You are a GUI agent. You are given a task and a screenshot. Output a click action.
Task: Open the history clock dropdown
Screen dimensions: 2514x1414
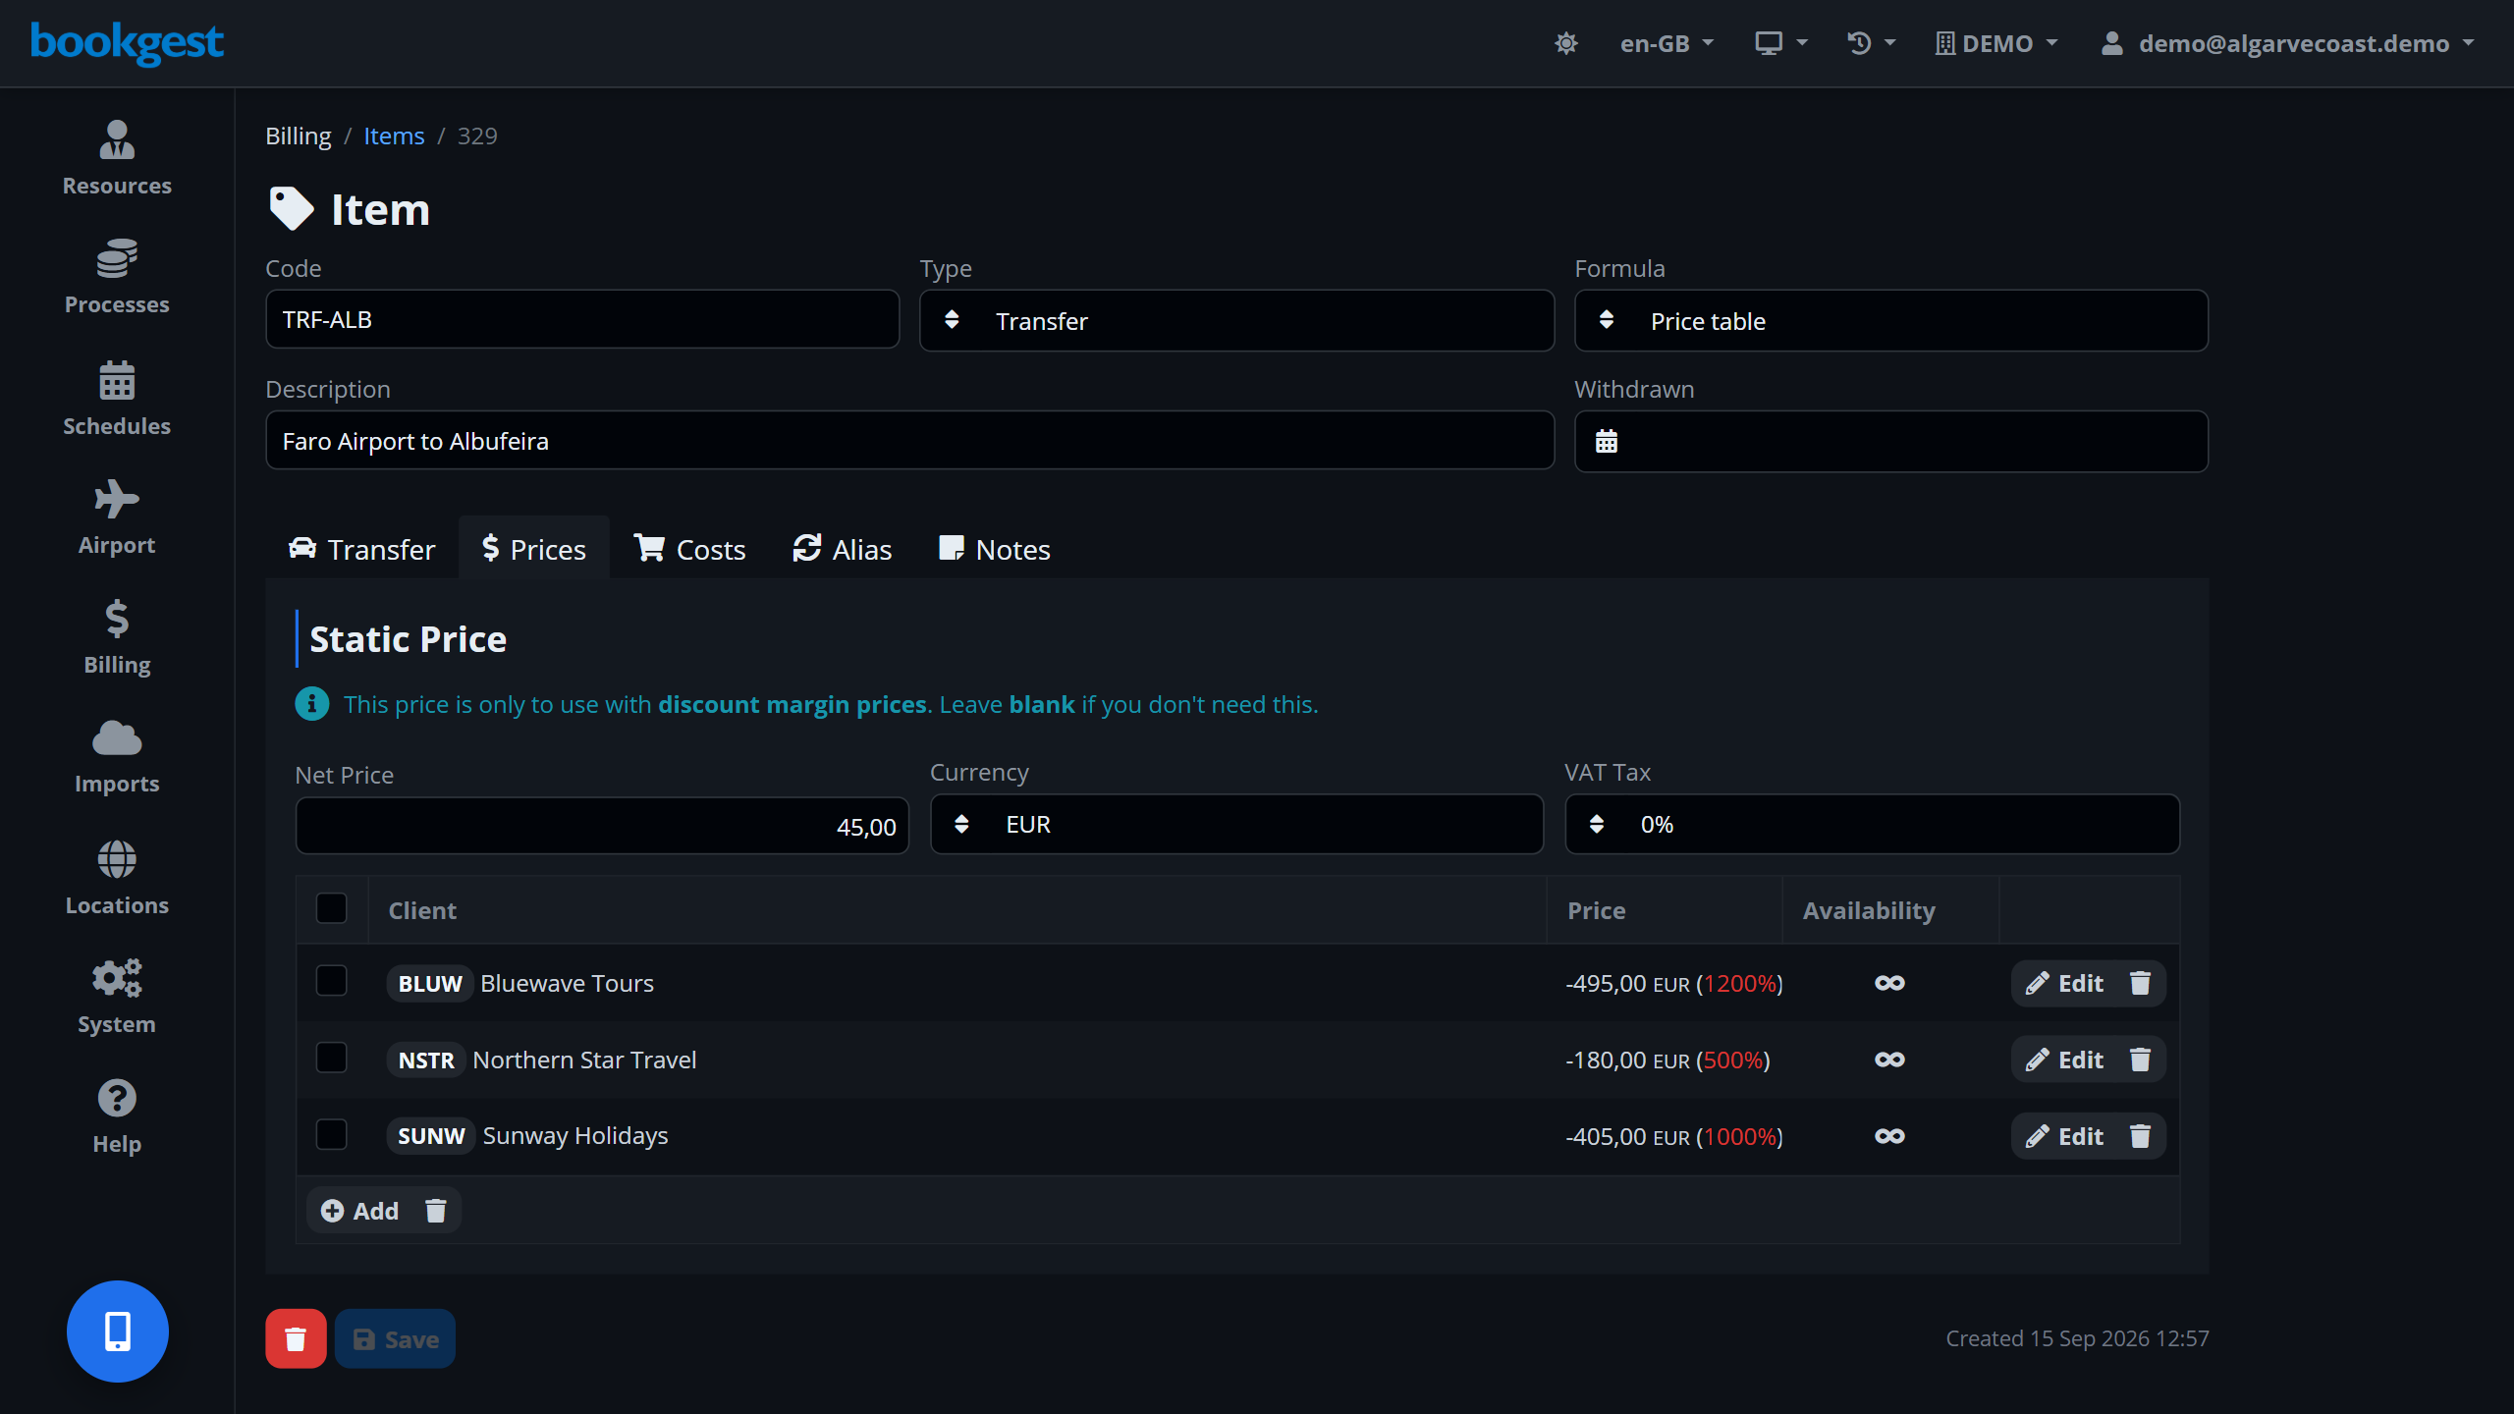(1871, 43)
